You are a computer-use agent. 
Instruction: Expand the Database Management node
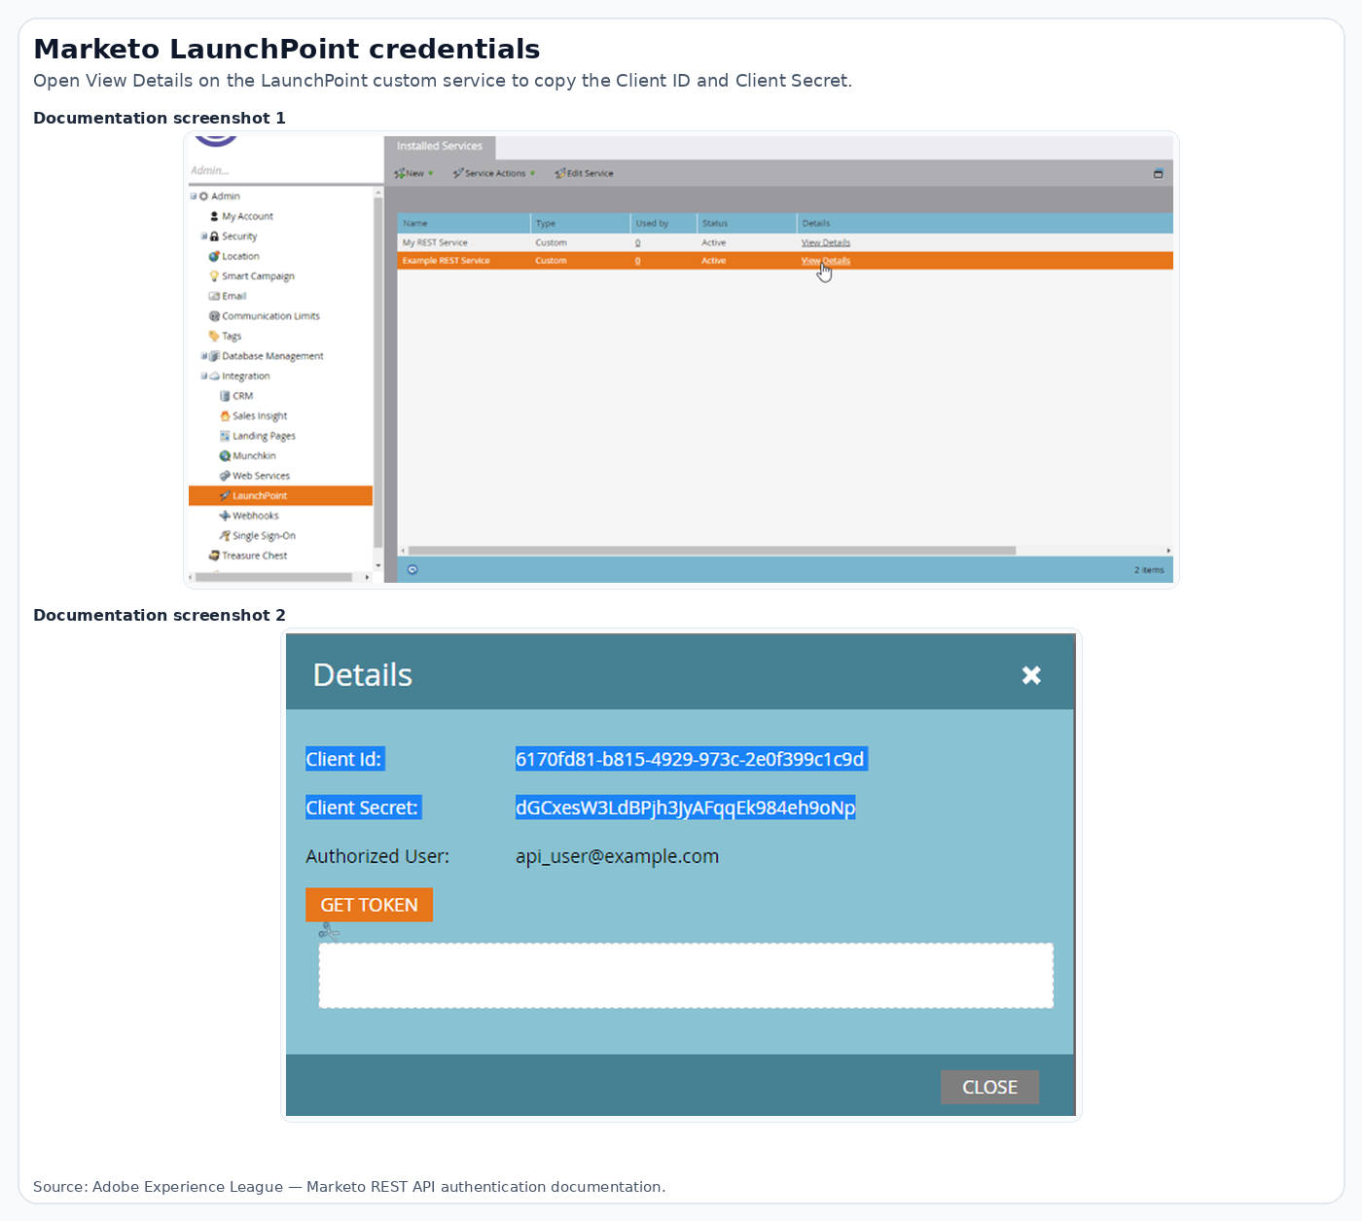tap(204, 356)
